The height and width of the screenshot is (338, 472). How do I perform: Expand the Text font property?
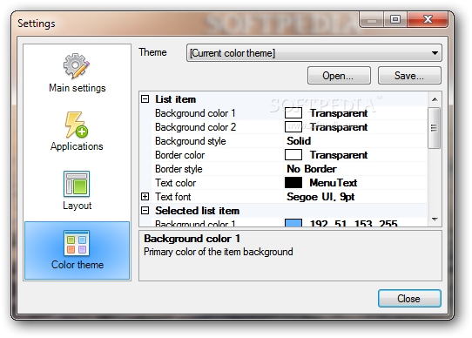[145, 197]
